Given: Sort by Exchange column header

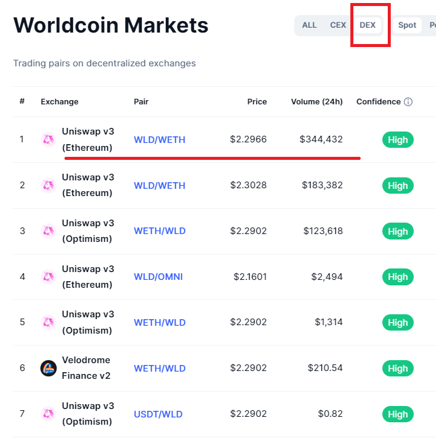Looking at the screenshot, I should pos(60,102).
